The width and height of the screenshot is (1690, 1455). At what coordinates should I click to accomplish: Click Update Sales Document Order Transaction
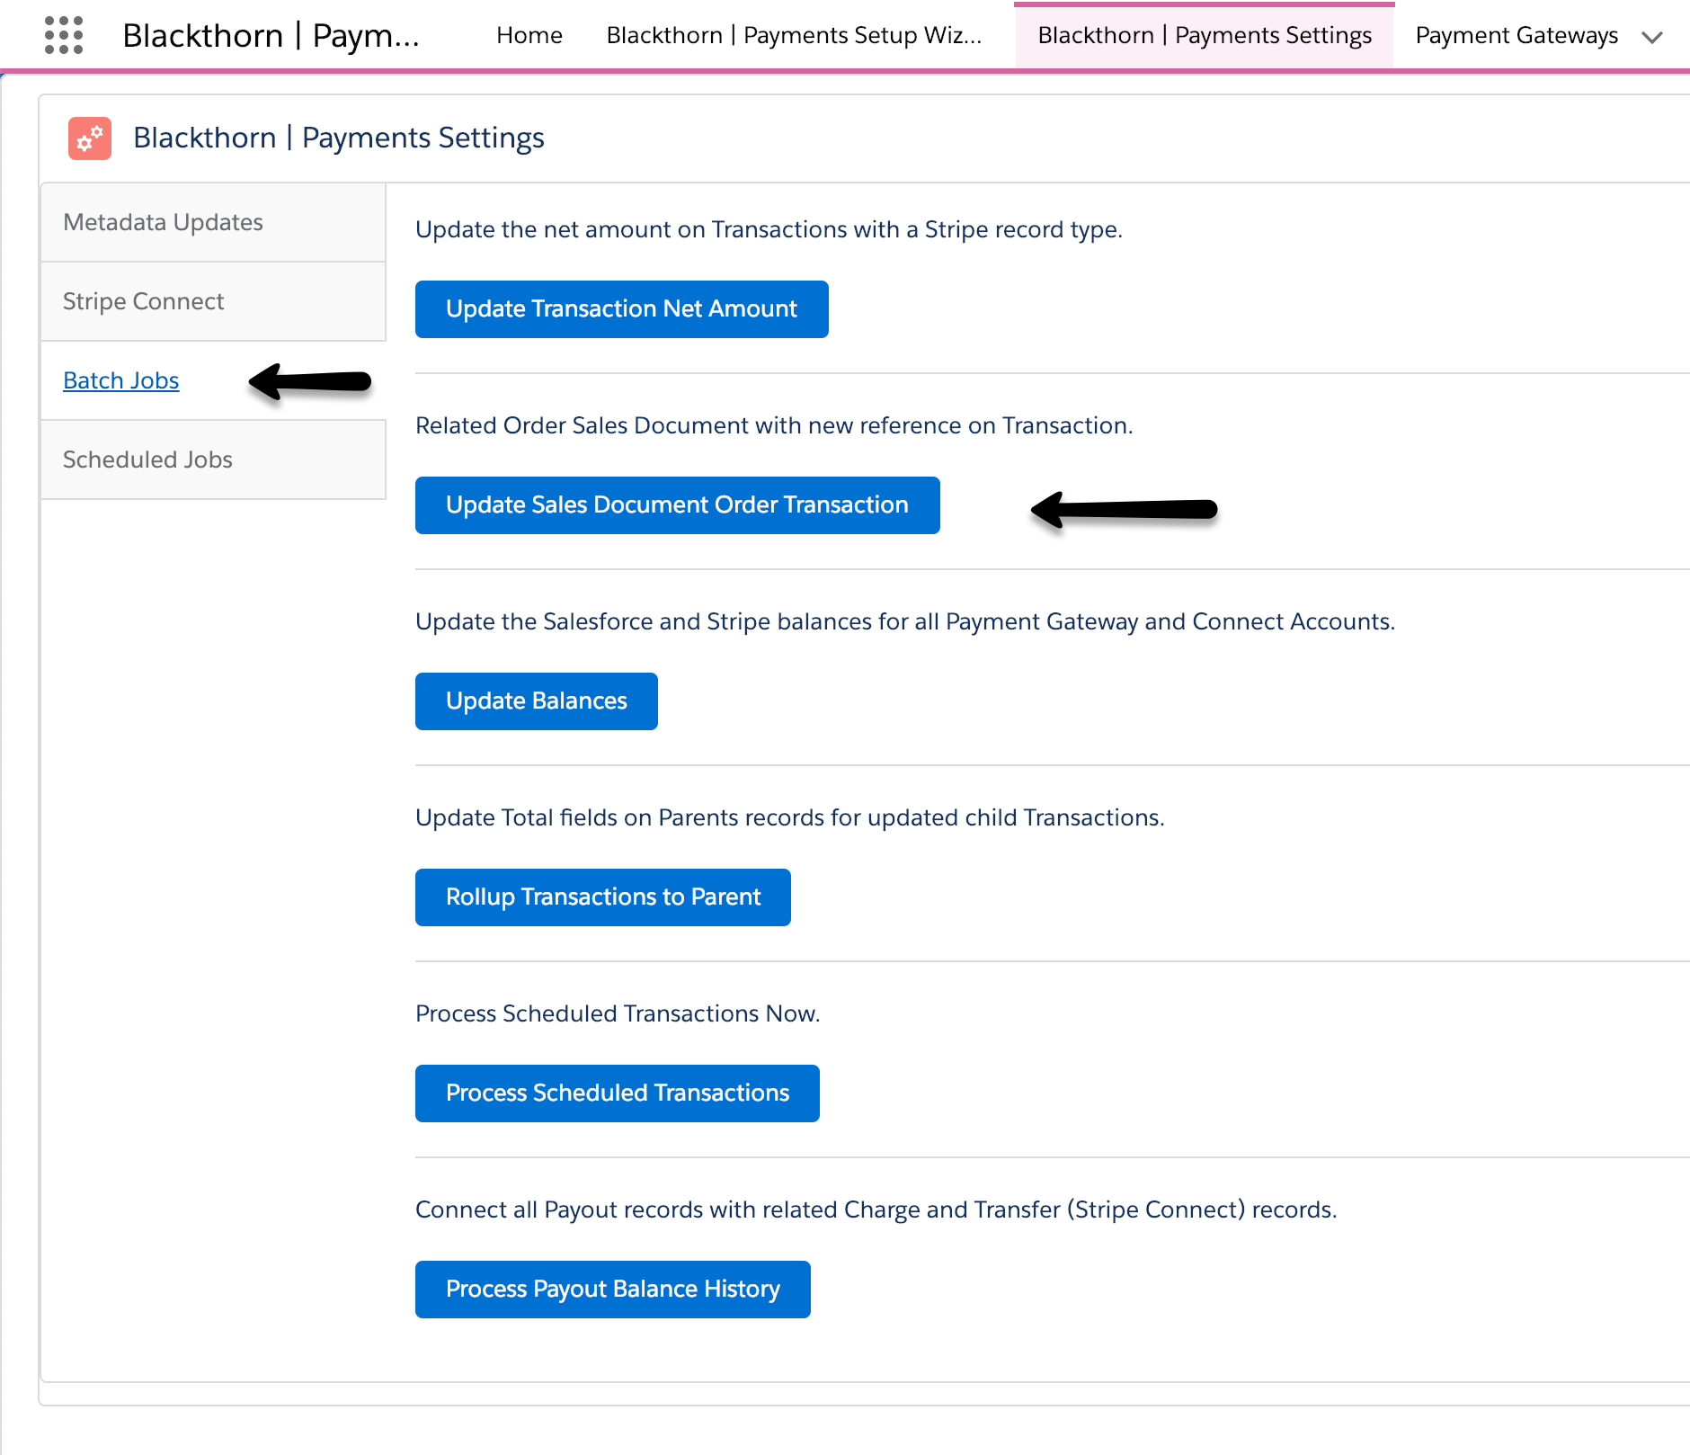tap(677, 505)
